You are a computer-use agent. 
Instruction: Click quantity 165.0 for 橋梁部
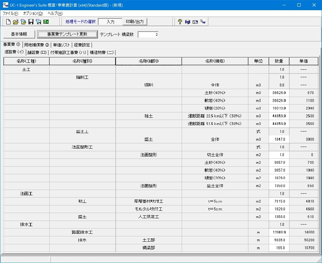279,248
